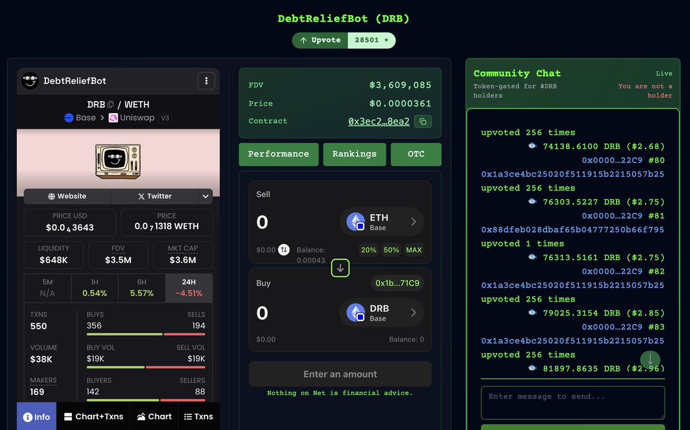690x430 pixels.
Task: Click the contract address 0x3ec2…8ea2 link
Action: (x=379, y=121)
